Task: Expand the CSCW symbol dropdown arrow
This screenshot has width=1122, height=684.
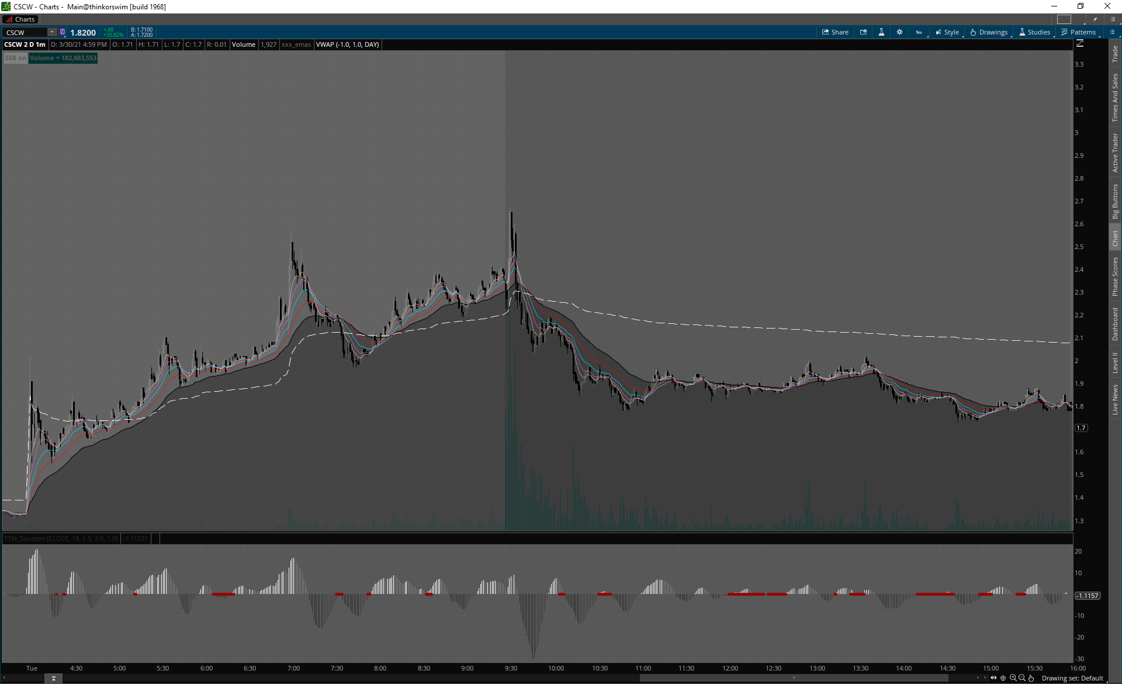Action: (x=52, y=32)
